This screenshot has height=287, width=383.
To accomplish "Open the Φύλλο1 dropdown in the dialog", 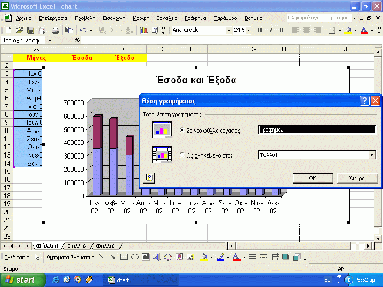I will point(372,155).
